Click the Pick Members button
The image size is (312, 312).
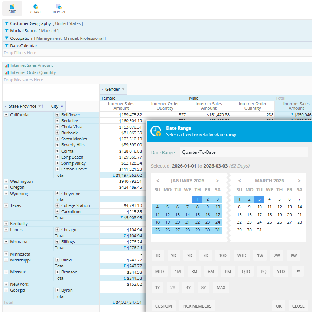coord(197,306)
